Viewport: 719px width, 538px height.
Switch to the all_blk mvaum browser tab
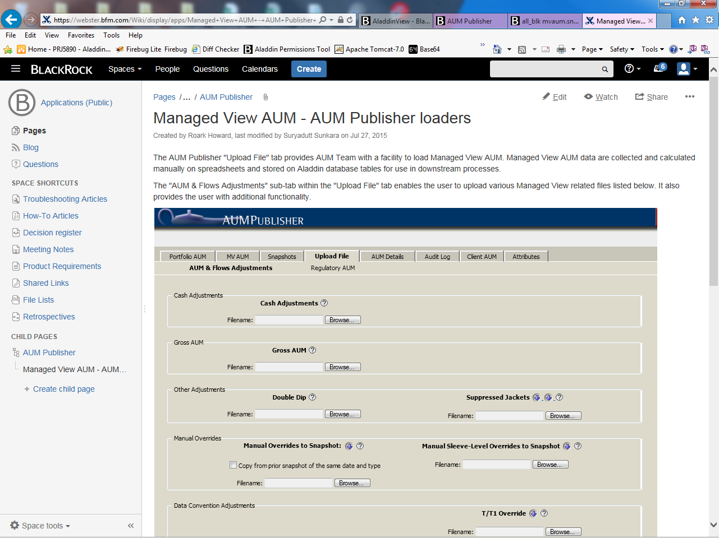544,21
